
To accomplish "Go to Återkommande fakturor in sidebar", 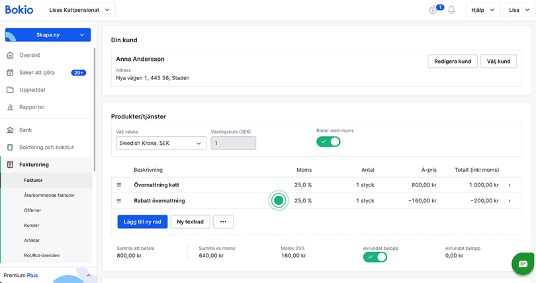I will click(49, 195).
